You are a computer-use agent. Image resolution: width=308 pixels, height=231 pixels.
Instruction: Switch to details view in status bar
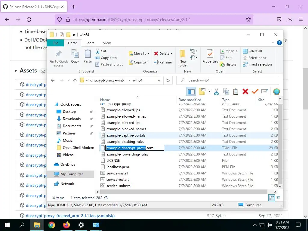point(272,198)
